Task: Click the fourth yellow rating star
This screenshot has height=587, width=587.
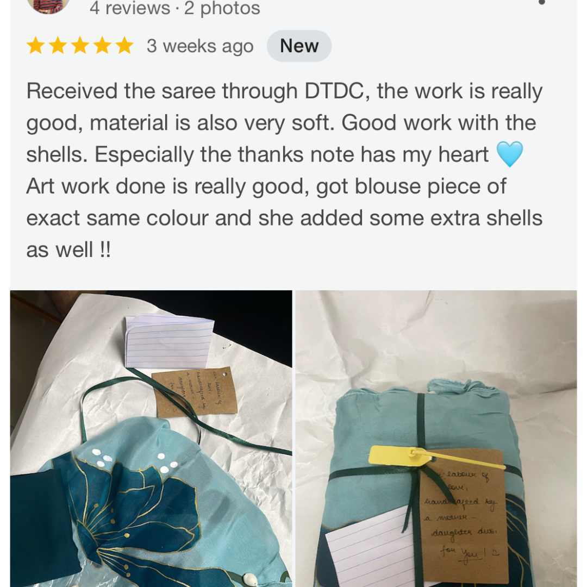Action: tap(102, 46)
